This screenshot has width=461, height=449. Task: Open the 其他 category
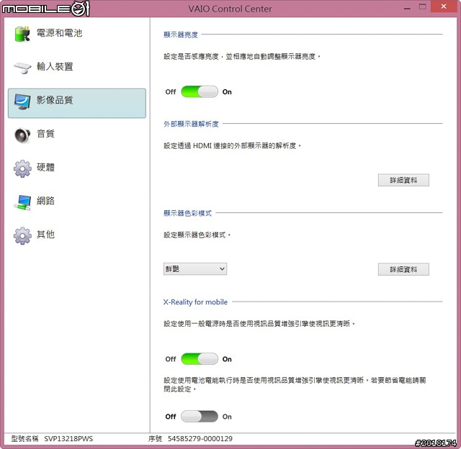[x=77, y=235]
